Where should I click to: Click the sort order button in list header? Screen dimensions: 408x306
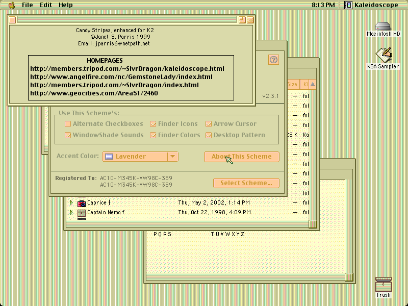point(313,84)
